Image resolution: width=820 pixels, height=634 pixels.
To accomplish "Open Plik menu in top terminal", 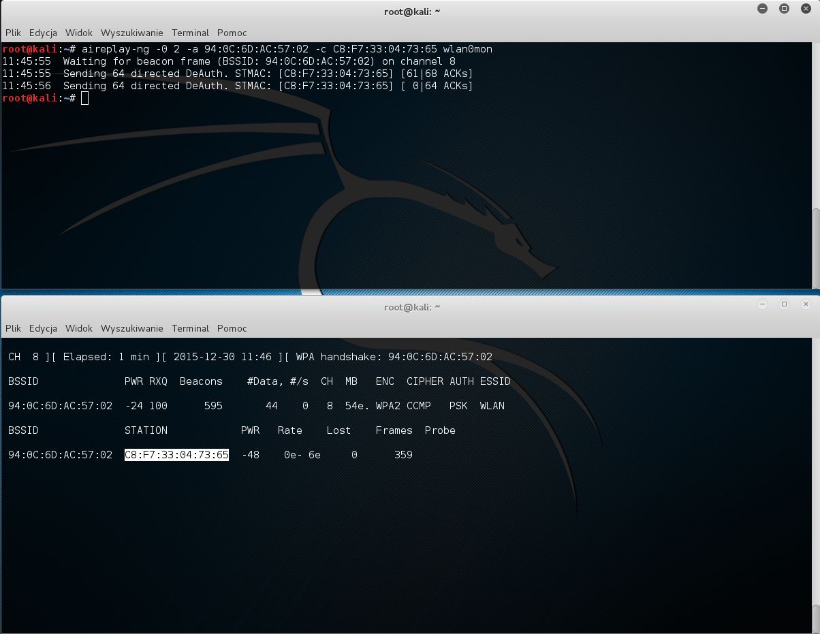I will (x=13, y=33).
